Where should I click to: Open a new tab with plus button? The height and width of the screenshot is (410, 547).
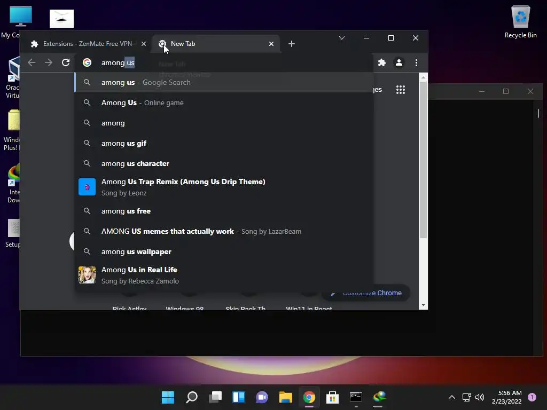292,44
